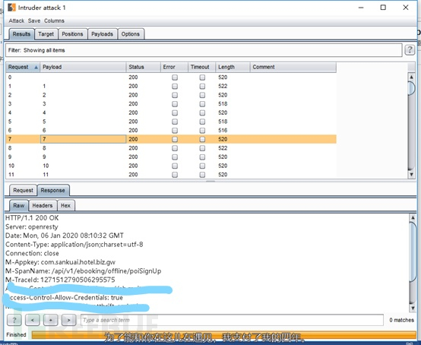Click results table scroll down arrow

(x=411, y=175)
